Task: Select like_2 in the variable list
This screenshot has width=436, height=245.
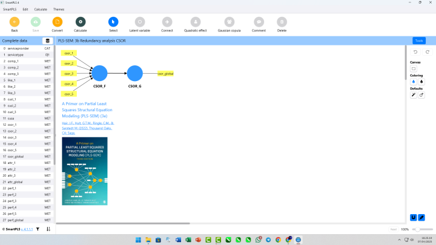Action: click(x=27, y=87)
